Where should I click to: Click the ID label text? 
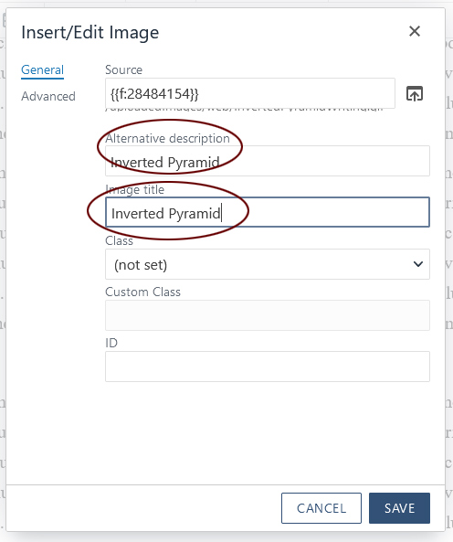point(111,344)
